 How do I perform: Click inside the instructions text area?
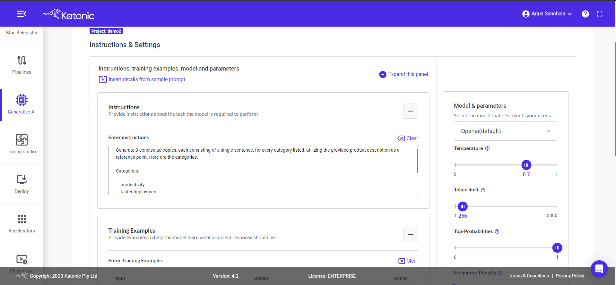point(263,171)
